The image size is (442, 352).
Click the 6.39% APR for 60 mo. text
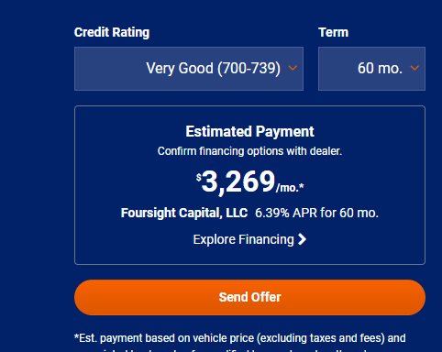[x=316, y=213]
